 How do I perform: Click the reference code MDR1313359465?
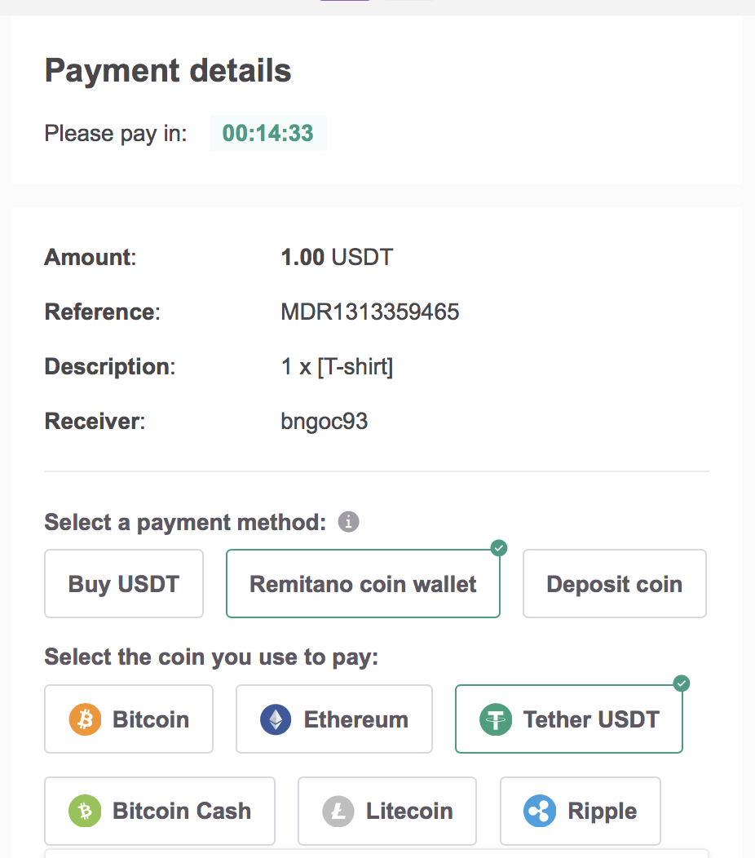pos(370,312)
